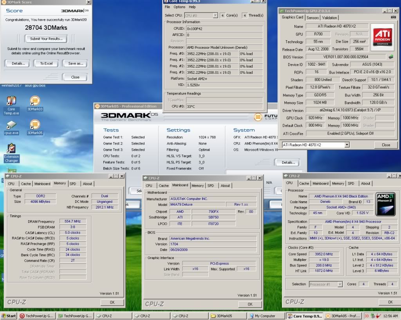
Task: Open Memory tab in CPU-Z Mainboard window
Action: pos(198,186)
